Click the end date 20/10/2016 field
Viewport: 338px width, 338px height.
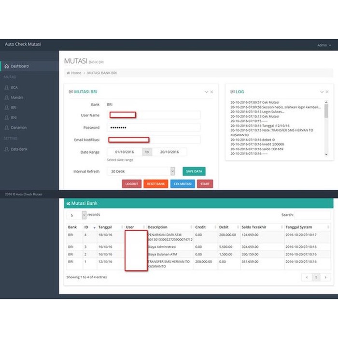169,152
